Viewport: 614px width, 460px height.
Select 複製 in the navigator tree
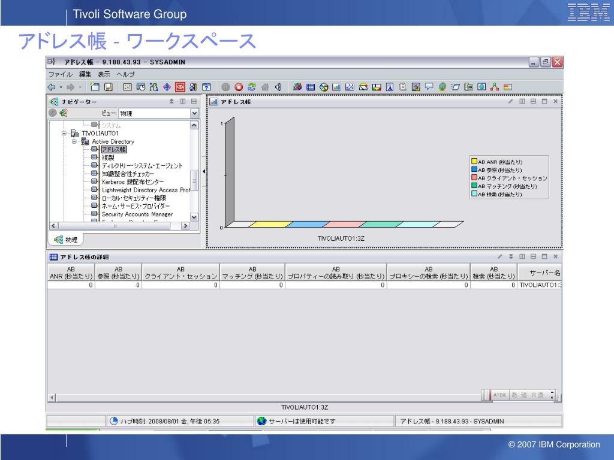108,158
